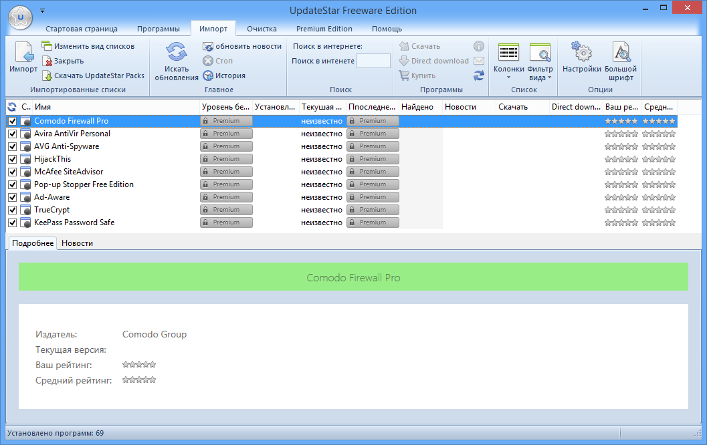The image size is (707, 445).
Task: Open the 'Premium Edition' tab
Action: click(x=324, y=29)
